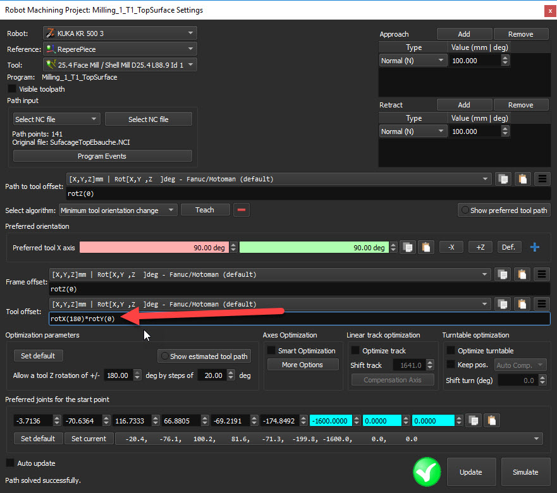Click Set default in Optimization parameters
Viewport: 557px width, 493px height.
pyautogui.click(x=39, y=356)
